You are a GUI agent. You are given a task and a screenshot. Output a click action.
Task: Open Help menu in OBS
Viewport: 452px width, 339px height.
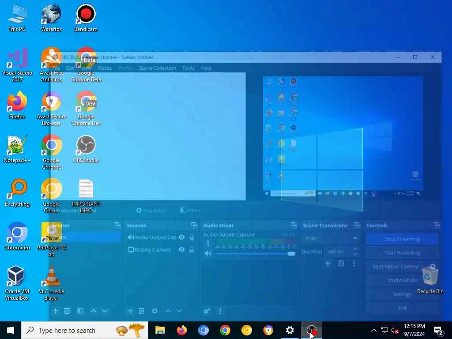tap(206, 68)
